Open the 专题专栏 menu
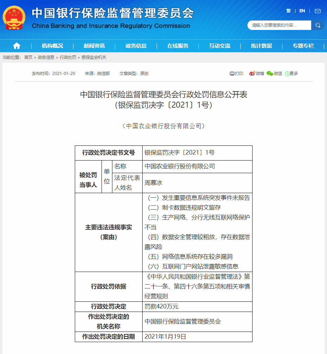327x354 pixels. click(303, 46)
